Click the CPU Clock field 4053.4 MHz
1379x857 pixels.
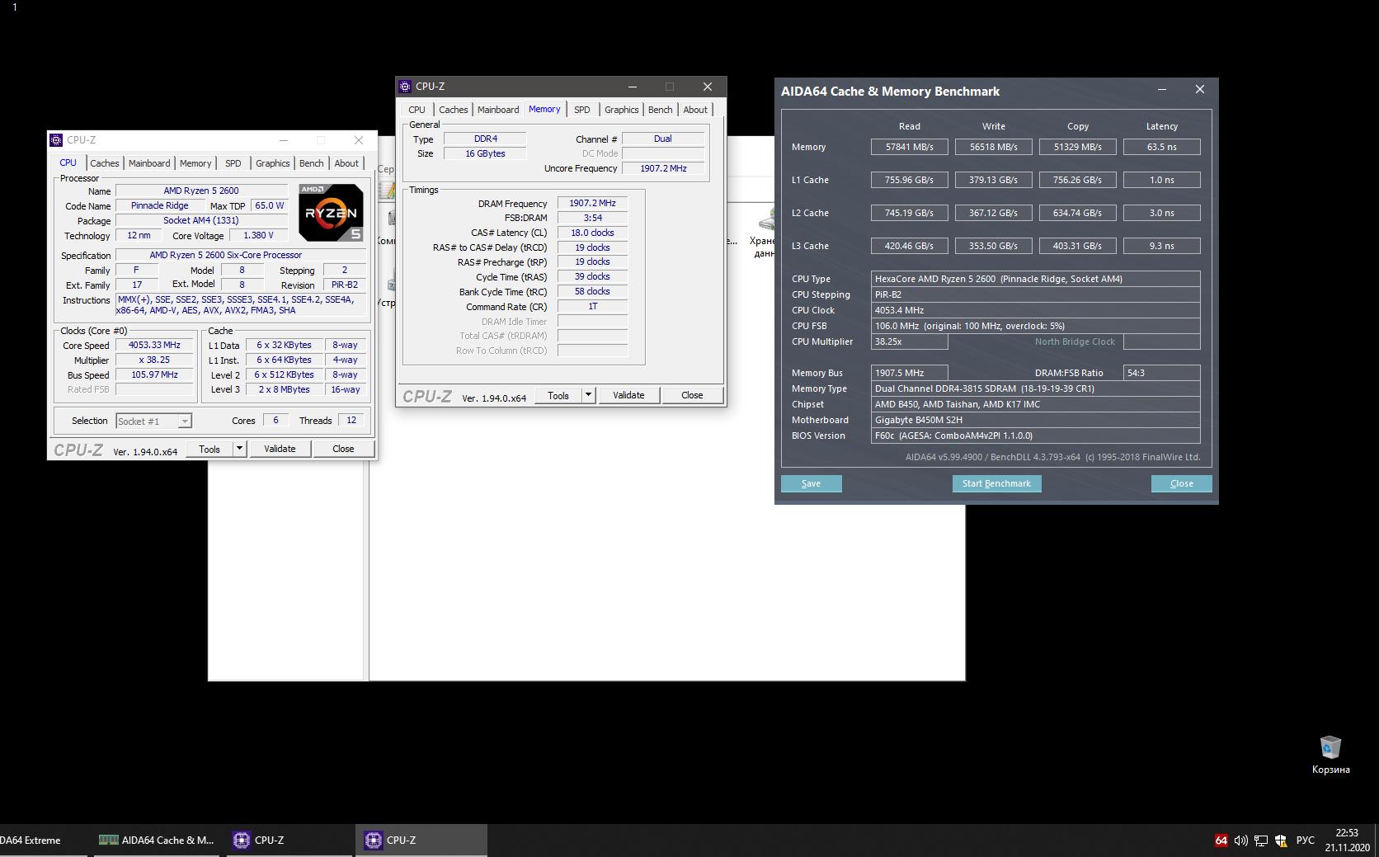tap(1036, 310)
